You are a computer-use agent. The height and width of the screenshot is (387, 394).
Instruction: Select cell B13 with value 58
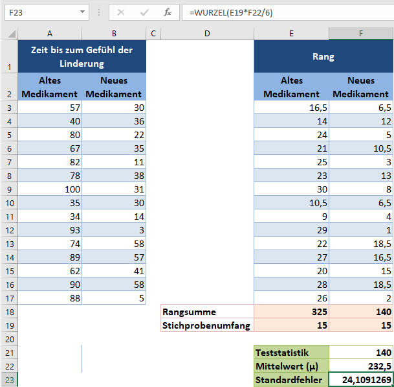[114, 244]
